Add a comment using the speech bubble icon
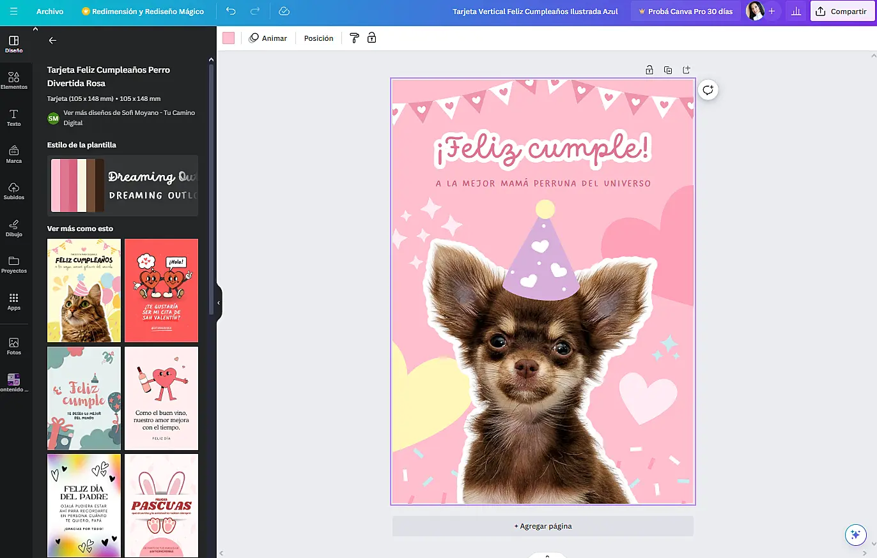The width and height of the screenshot is (877, 558). [708, 90]
